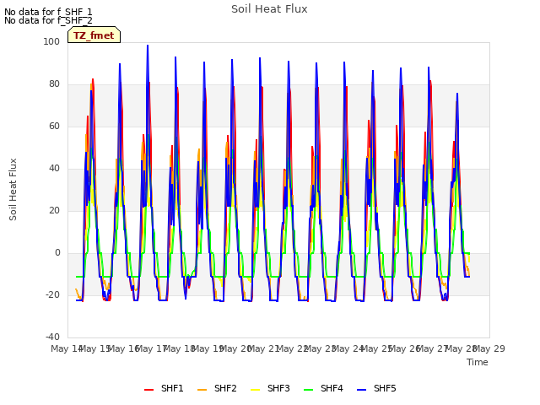Click the yellow SHF3 legend color marker
The height and width of the screenshot is (405, 540).
(255, 390)
